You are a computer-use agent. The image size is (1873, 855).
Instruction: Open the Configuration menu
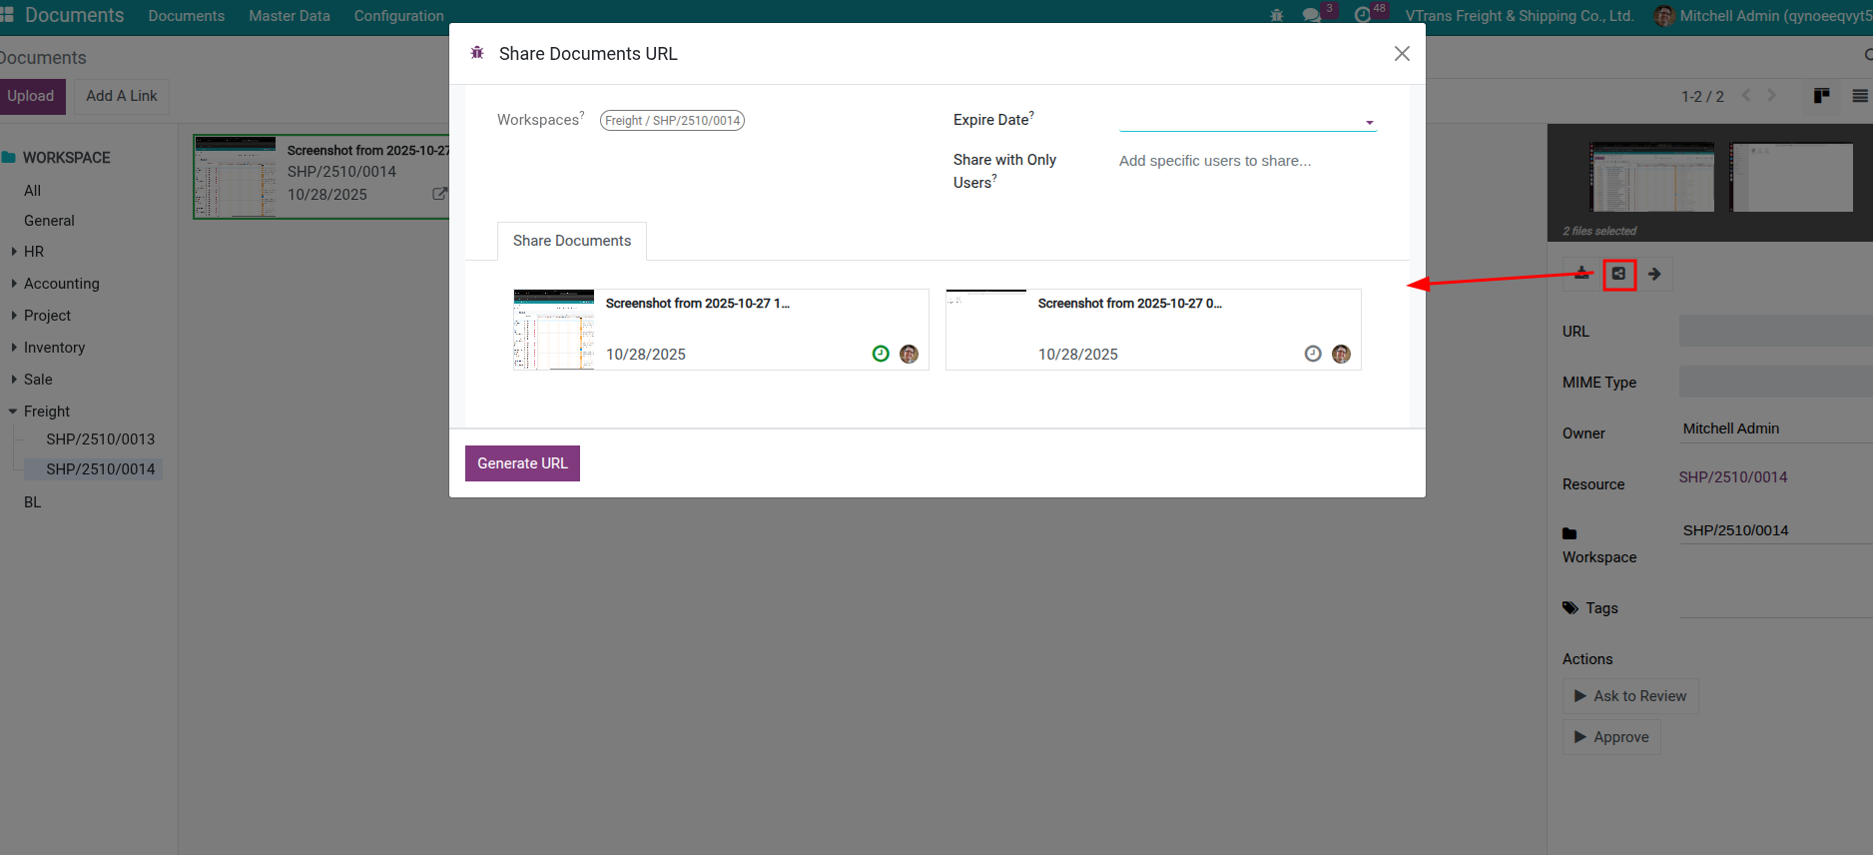point(398,16)
